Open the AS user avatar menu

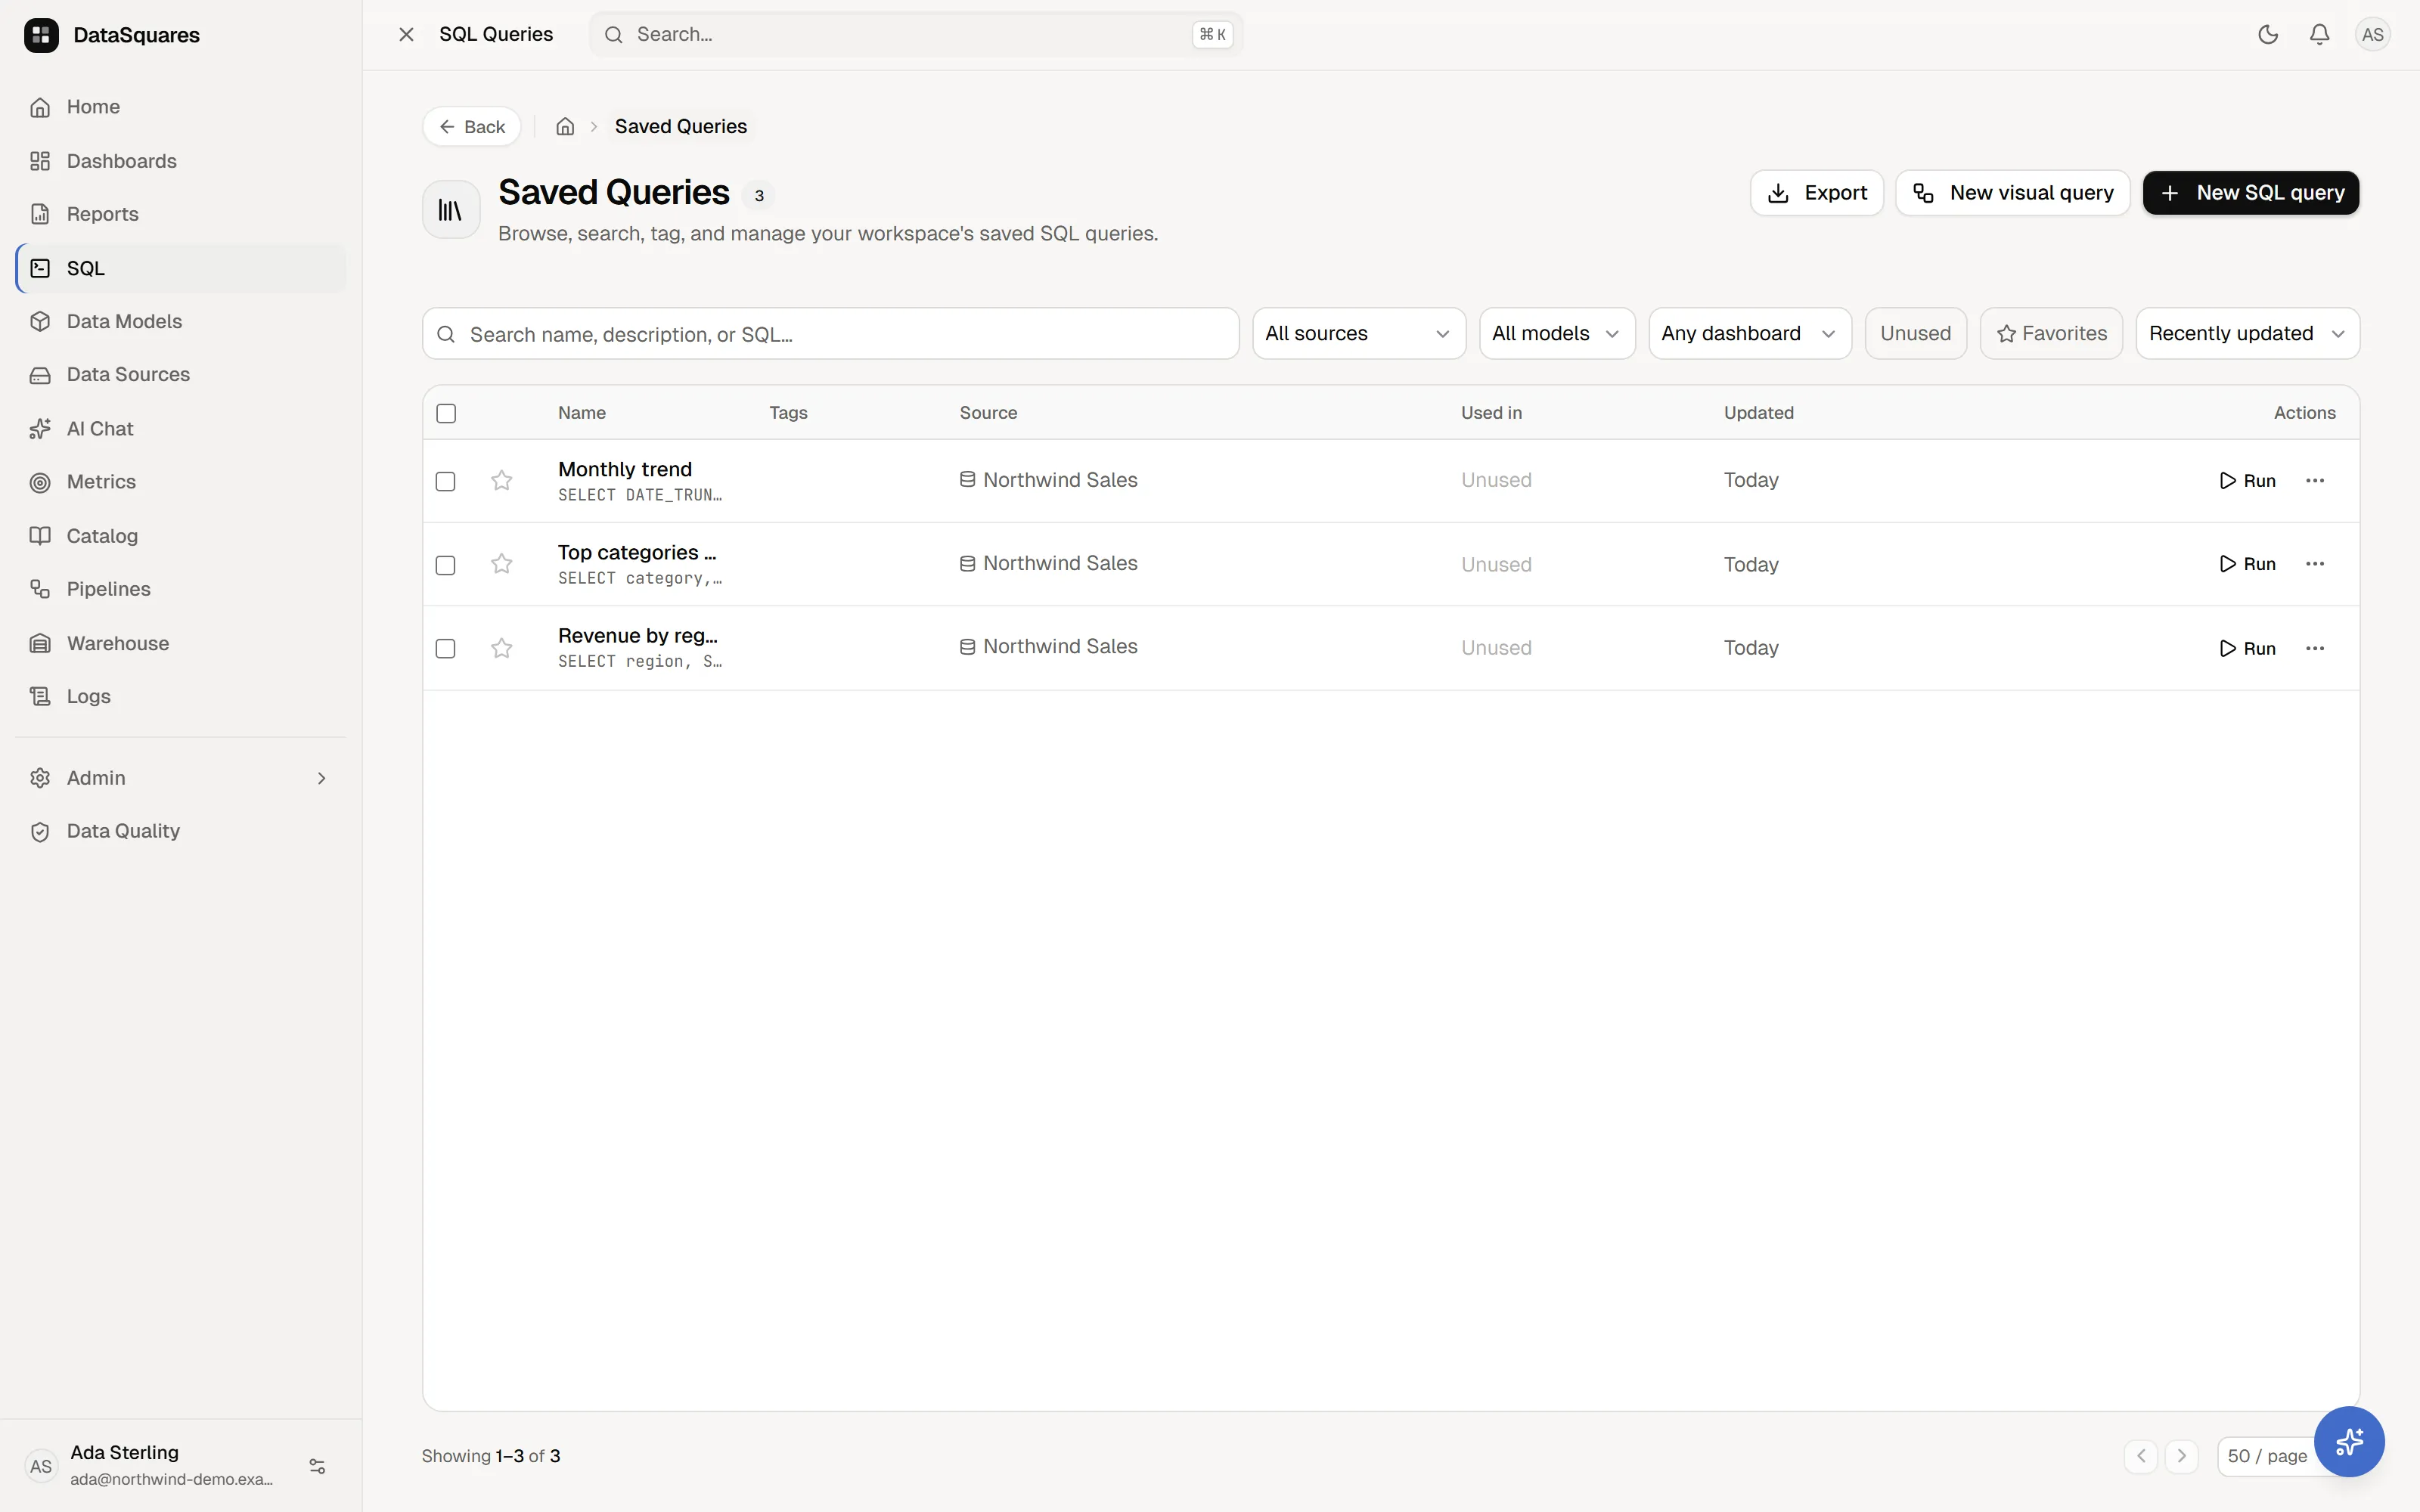tap(2373, 35)
